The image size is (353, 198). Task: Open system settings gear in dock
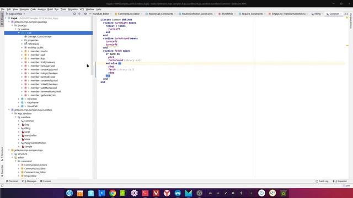click(135, 193)
